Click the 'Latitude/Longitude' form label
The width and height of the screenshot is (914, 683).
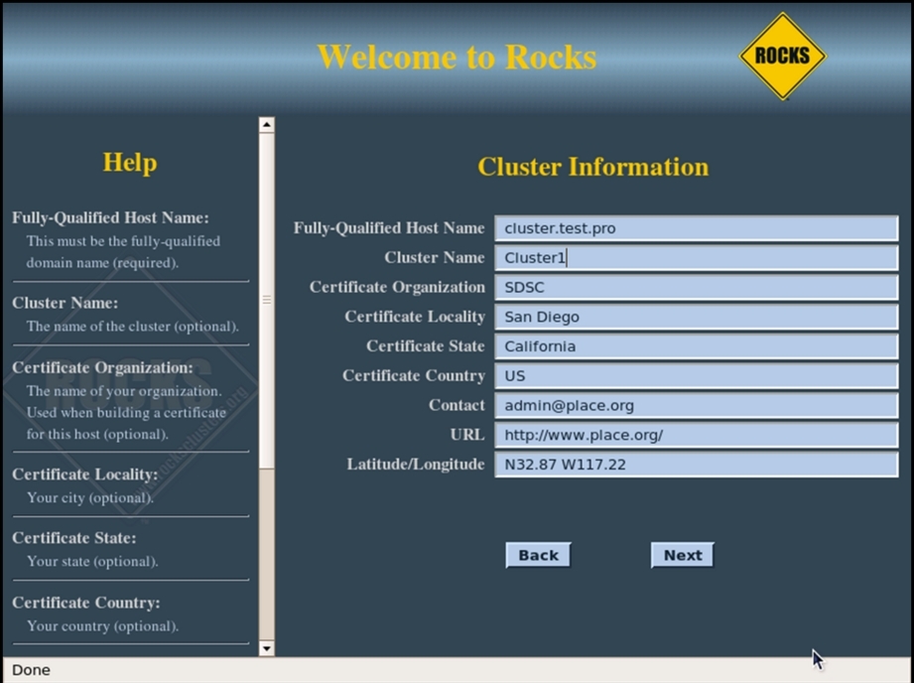[x=416, y=465]
